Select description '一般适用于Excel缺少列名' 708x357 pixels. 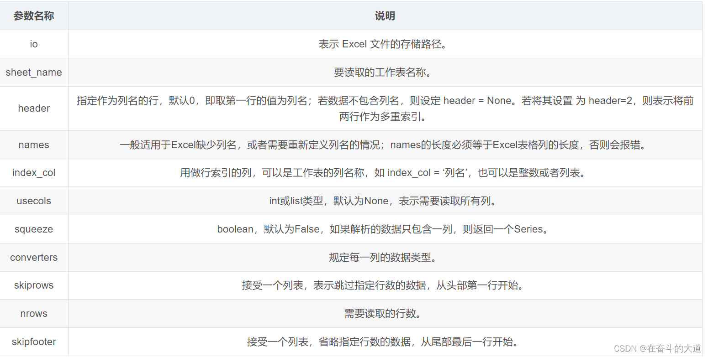click(x=385, y=145)
